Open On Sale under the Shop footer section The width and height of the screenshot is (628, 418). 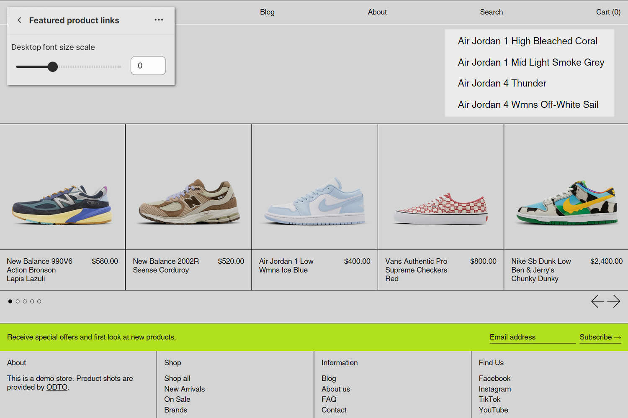pos(177,399)
